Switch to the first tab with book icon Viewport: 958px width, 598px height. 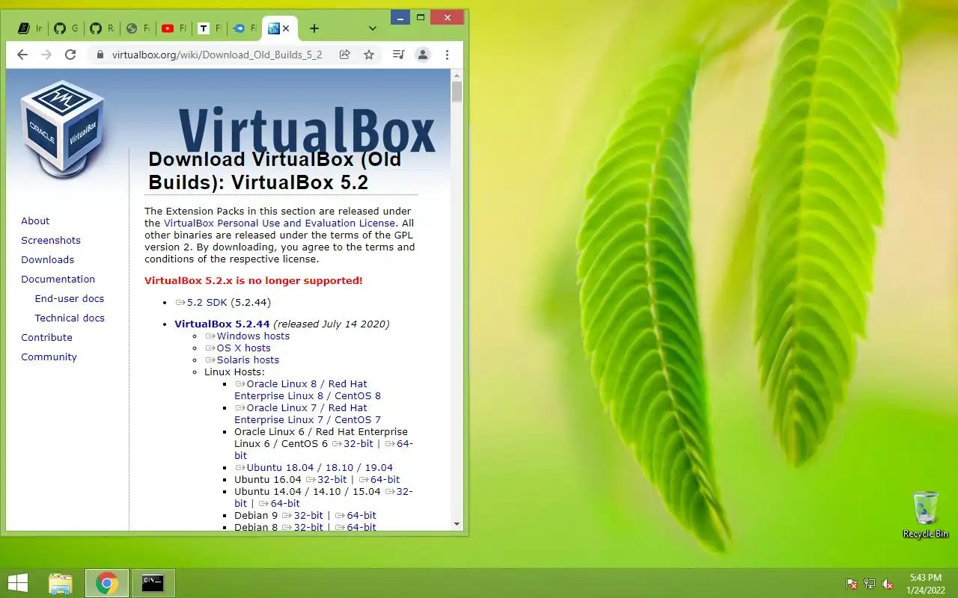31,28
